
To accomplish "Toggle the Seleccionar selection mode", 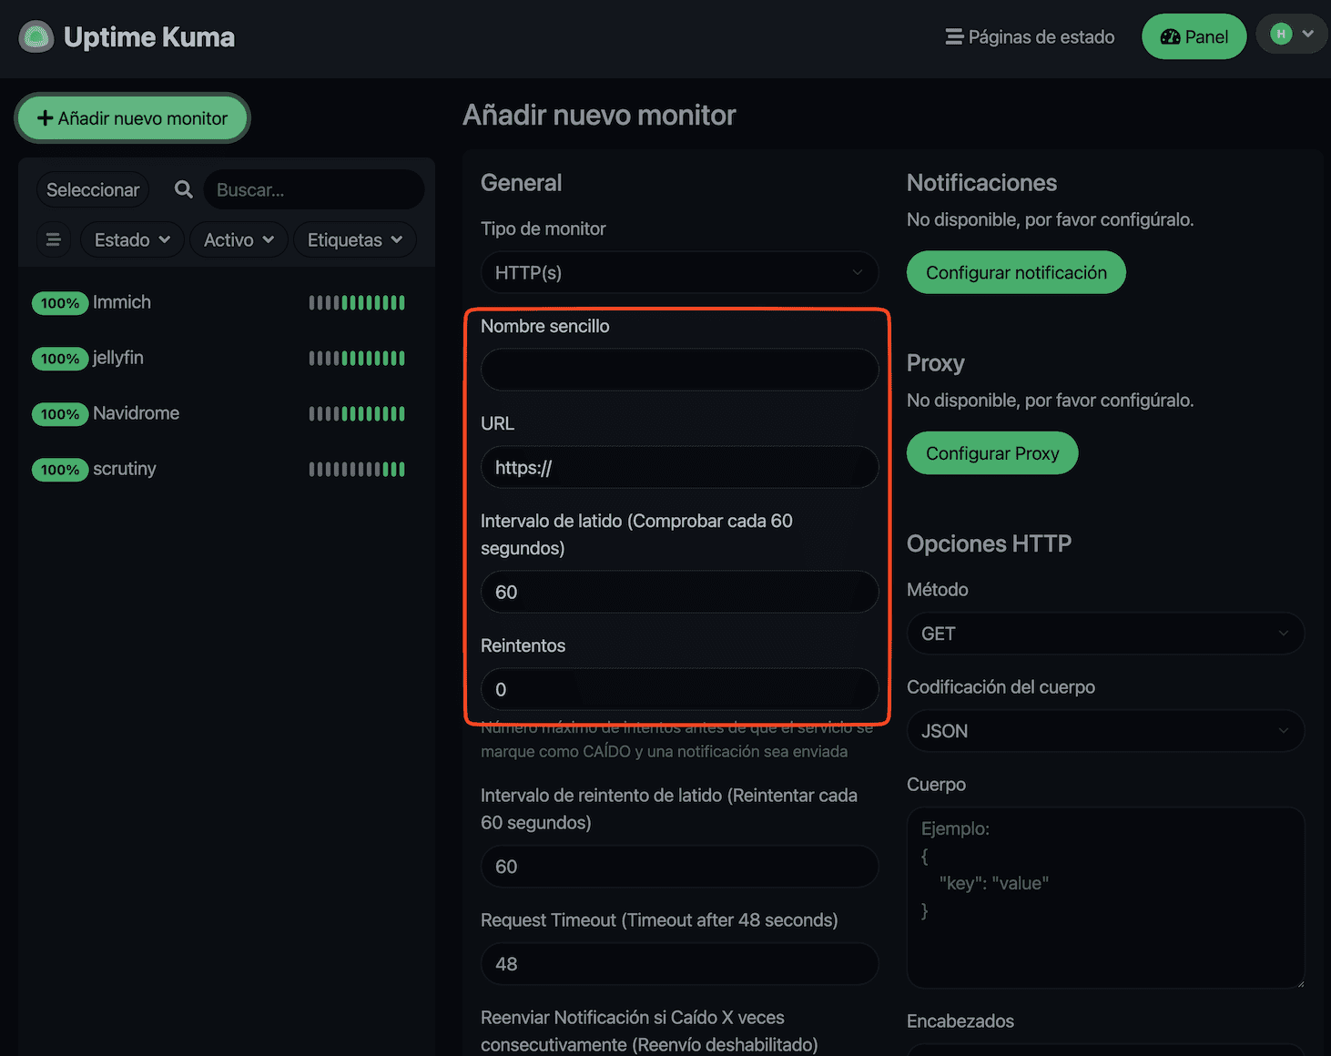I will pos(93,189).
